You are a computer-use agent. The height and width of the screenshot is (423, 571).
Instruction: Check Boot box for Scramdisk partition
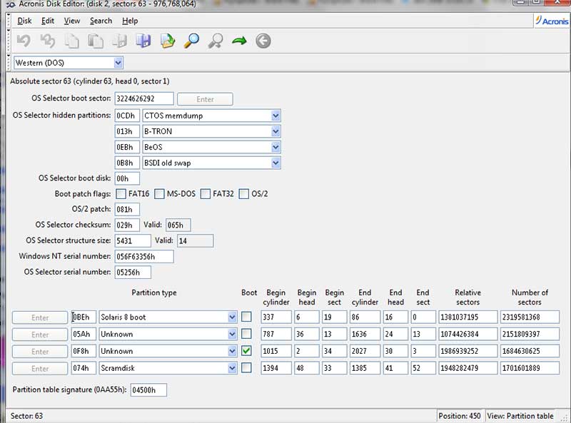pos(246,368)
